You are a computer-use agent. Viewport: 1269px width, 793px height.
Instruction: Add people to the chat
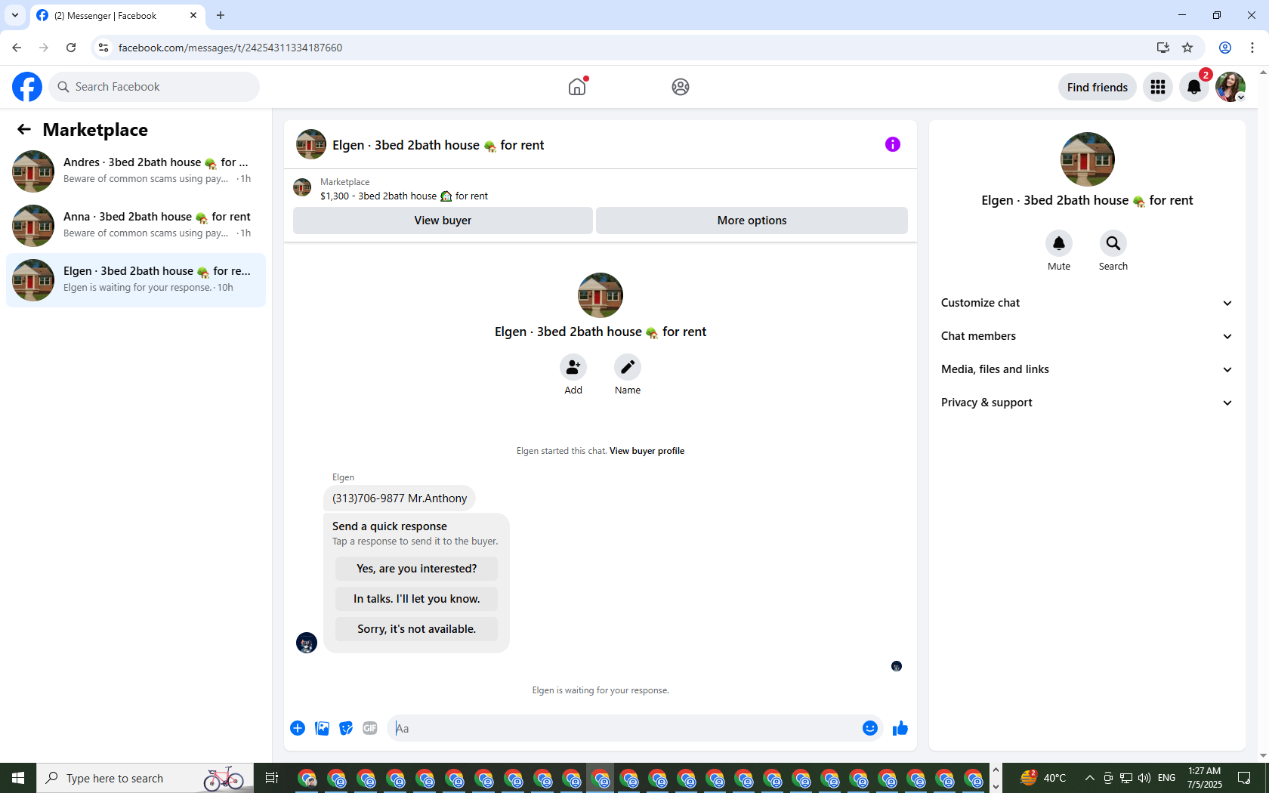[573, 367]
